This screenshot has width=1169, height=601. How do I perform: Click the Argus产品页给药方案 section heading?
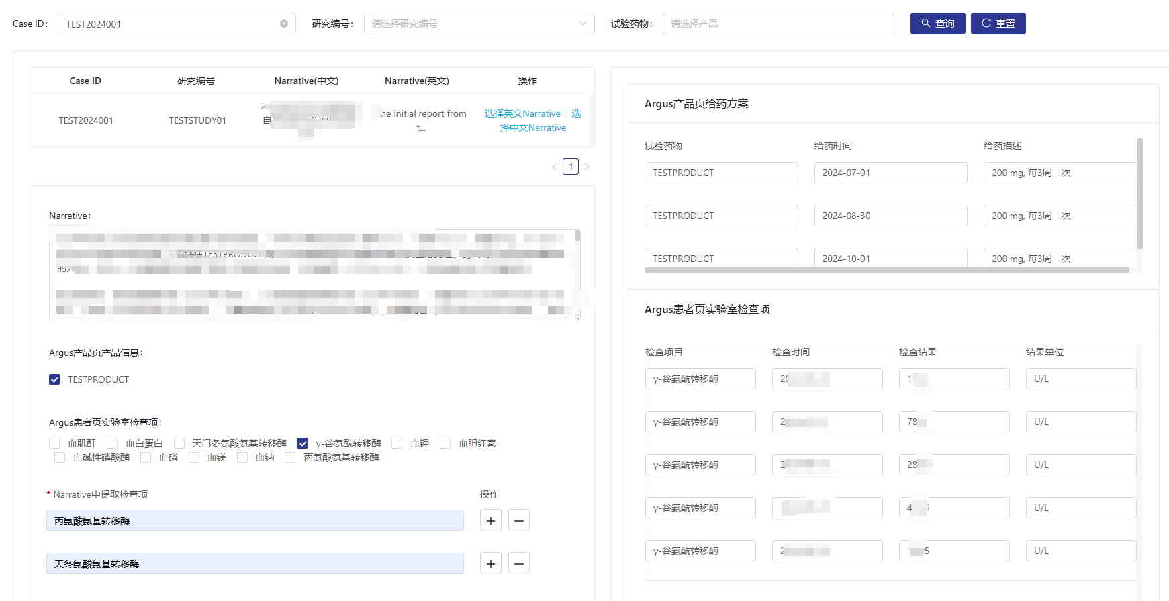[x=696, y=103]
